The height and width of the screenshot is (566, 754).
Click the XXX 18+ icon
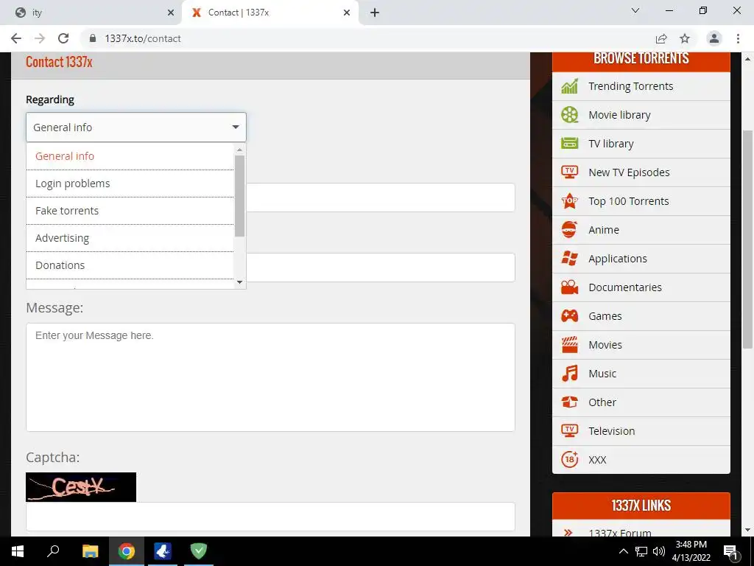[x=569, y=460]
